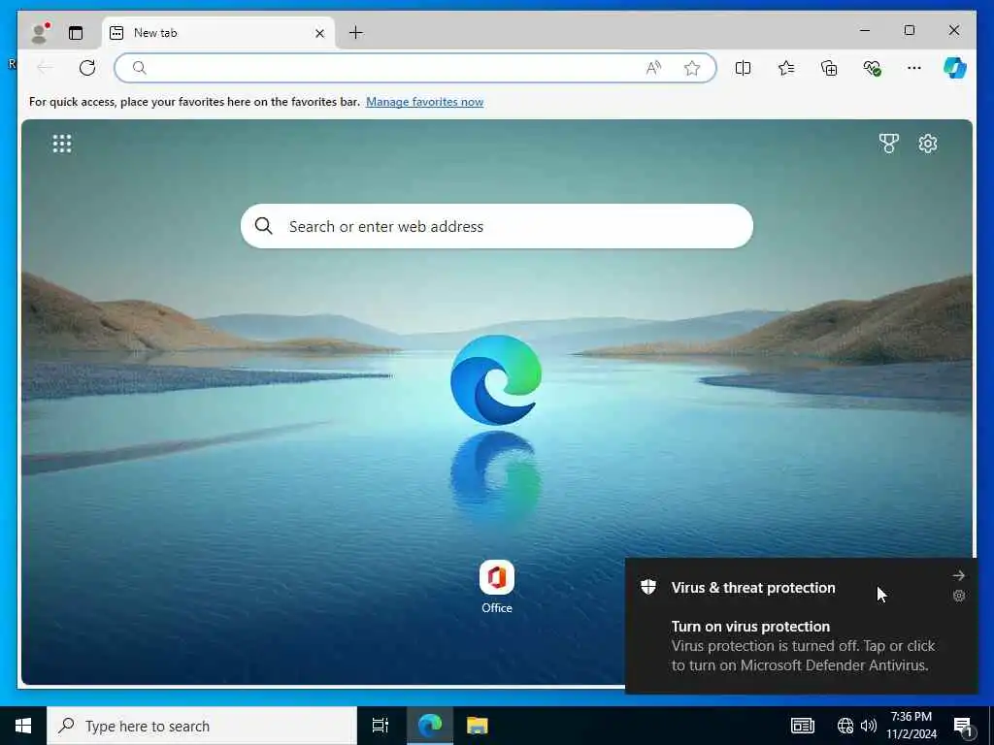
Task: Click the Refresh page icon
Action: 87,68
